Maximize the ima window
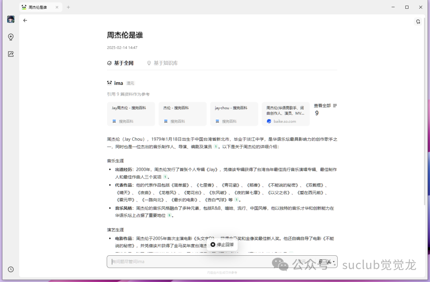Viewport: 430px width, 282px height. pyautogui.click(x=407, y=7)
